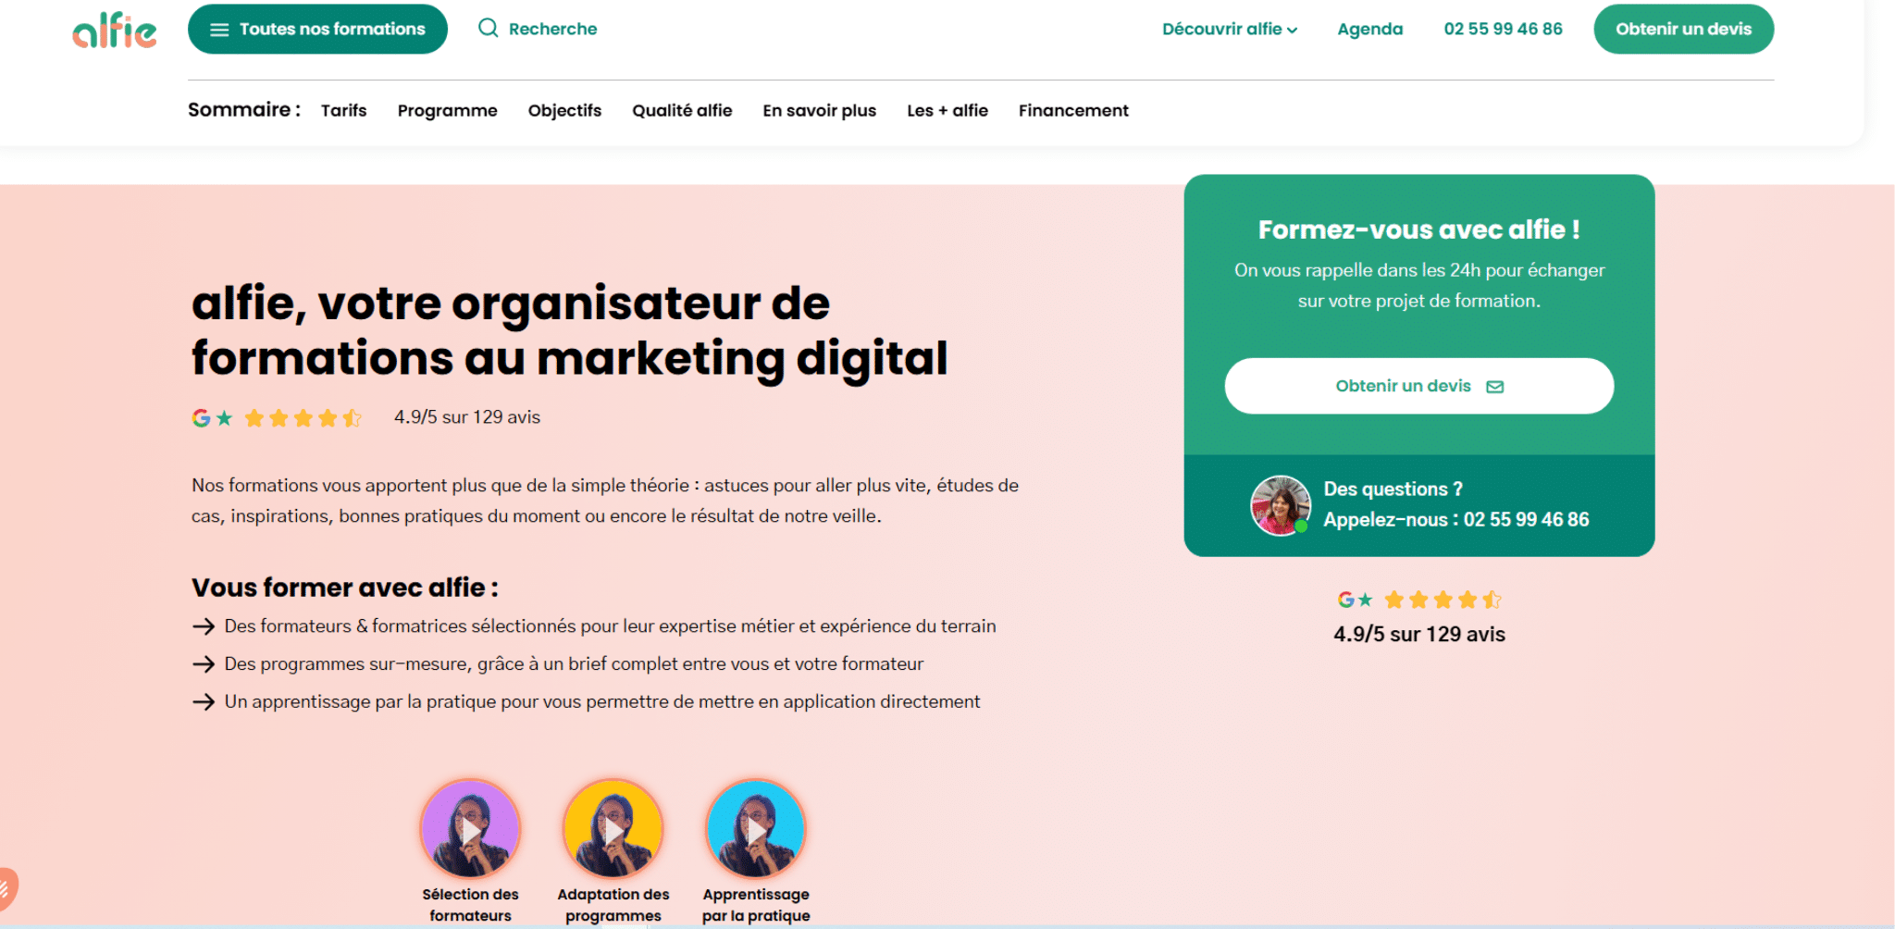Click the Google G icon beside the main rating

click(201, 418)
